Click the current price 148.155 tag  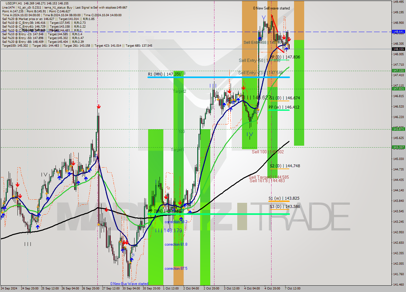[x=398, y=49]
